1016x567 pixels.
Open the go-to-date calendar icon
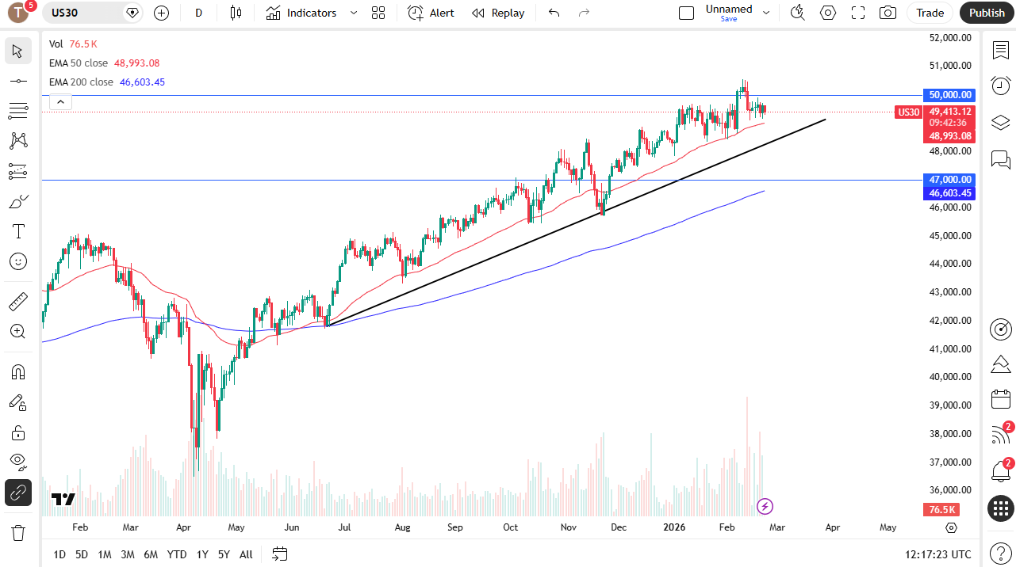[279, 554]
